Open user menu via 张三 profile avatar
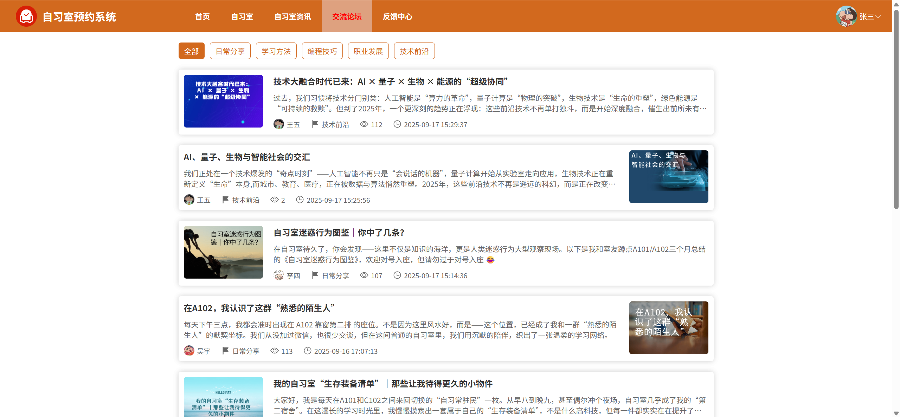The width and height of the screenshot is (900, 417). 846,16
